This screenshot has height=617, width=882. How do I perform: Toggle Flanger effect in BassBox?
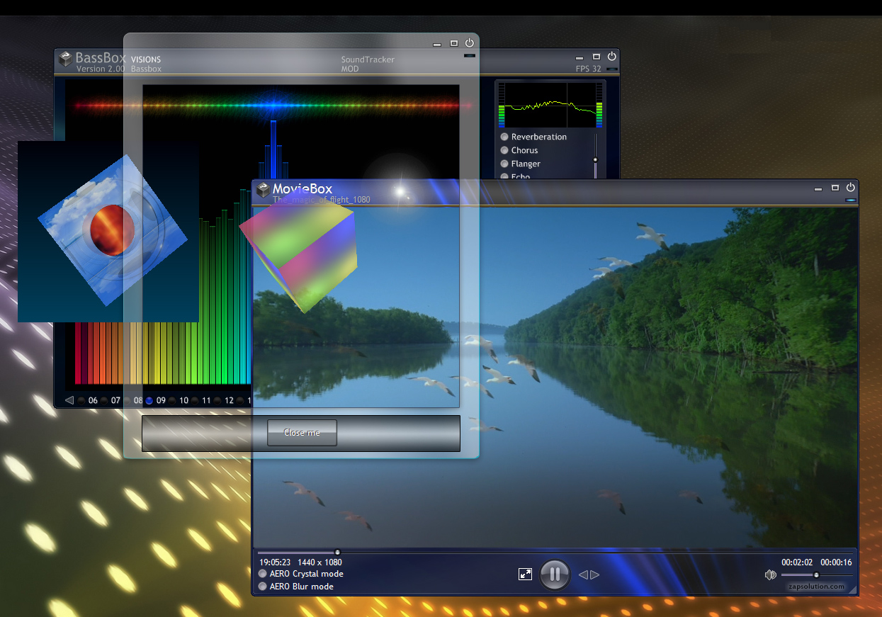520,164
